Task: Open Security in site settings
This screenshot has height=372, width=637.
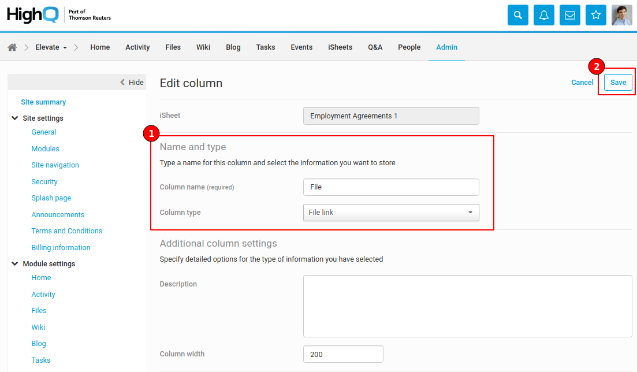Action: (x=44, y=181)
